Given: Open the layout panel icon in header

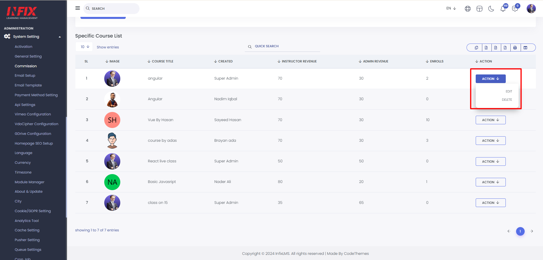Looking at the screenshot, I should click(479, 9).
